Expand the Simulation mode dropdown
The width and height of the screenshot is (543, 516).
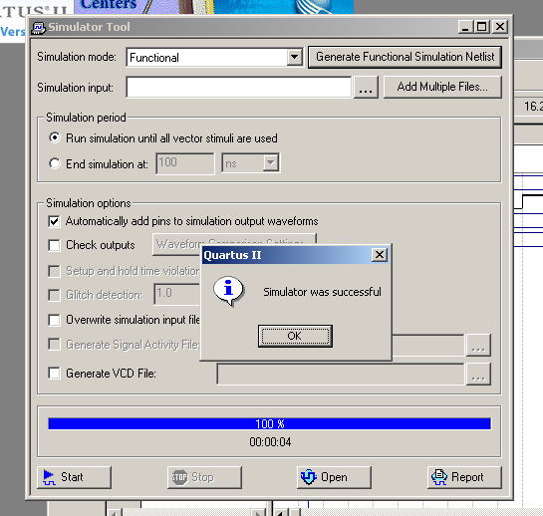point(294,57)
